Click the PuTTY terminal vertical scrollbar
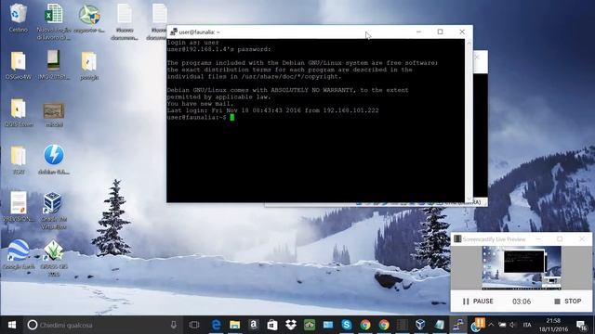This screenshot has height=334, width=595. (469, 121)
